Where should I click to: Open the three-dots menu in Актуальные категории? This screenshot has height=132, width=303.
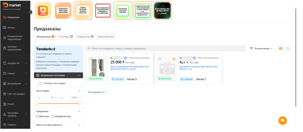click(x=79, y=75)
